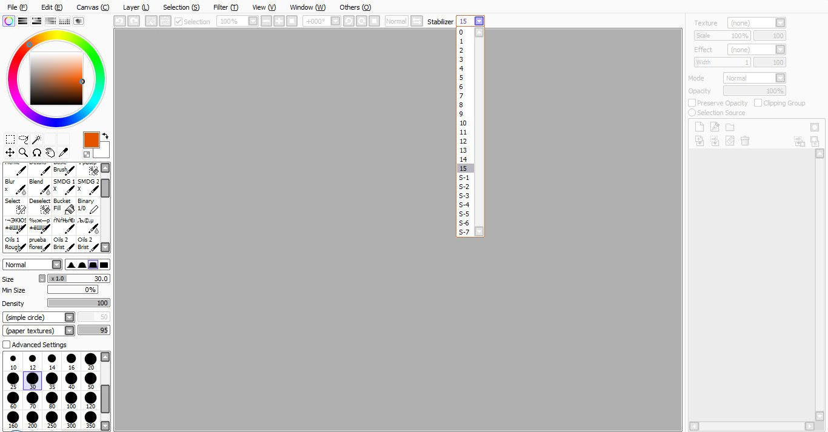Click the orange foreground color swatch
The width and height of the screenshot is (828, 432).
[91, 140]
